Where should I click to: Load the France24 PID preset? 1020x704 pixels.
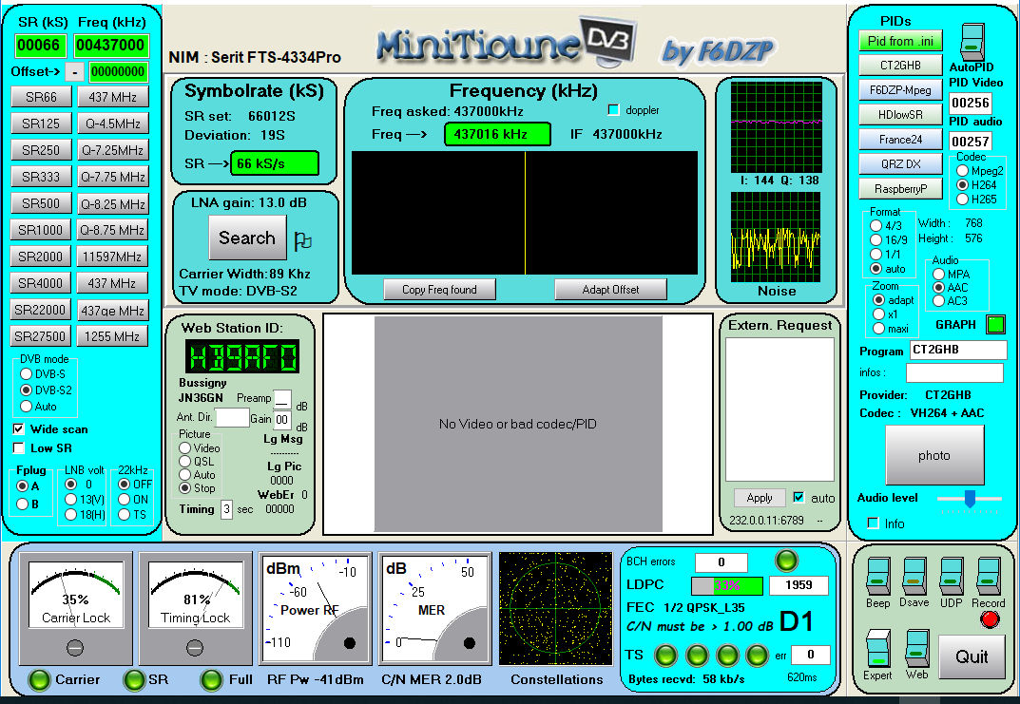pyautogui.click(x=900, y=140)
